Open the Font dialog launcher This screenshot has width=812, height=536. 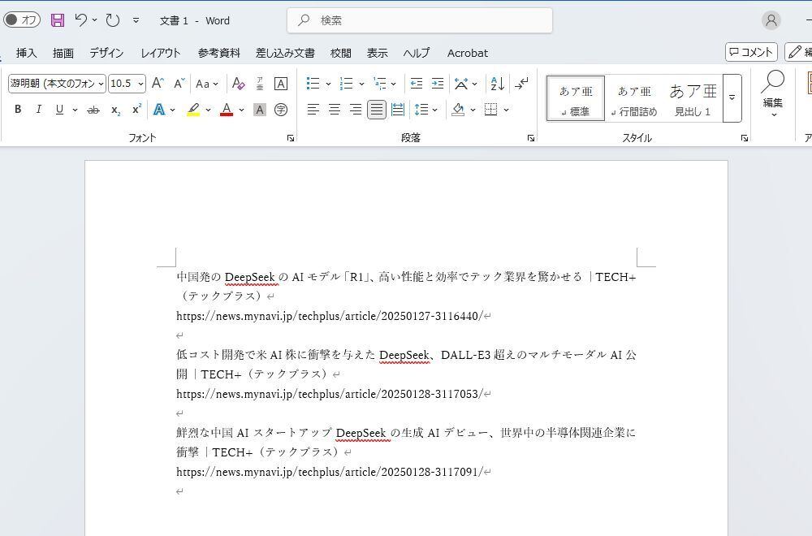click(291, 138)
